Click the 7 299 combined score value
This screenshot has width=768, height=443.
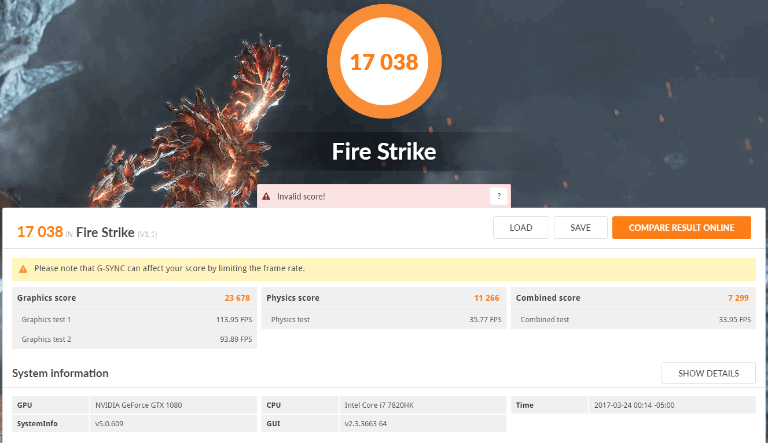click(x=738, y=298)
